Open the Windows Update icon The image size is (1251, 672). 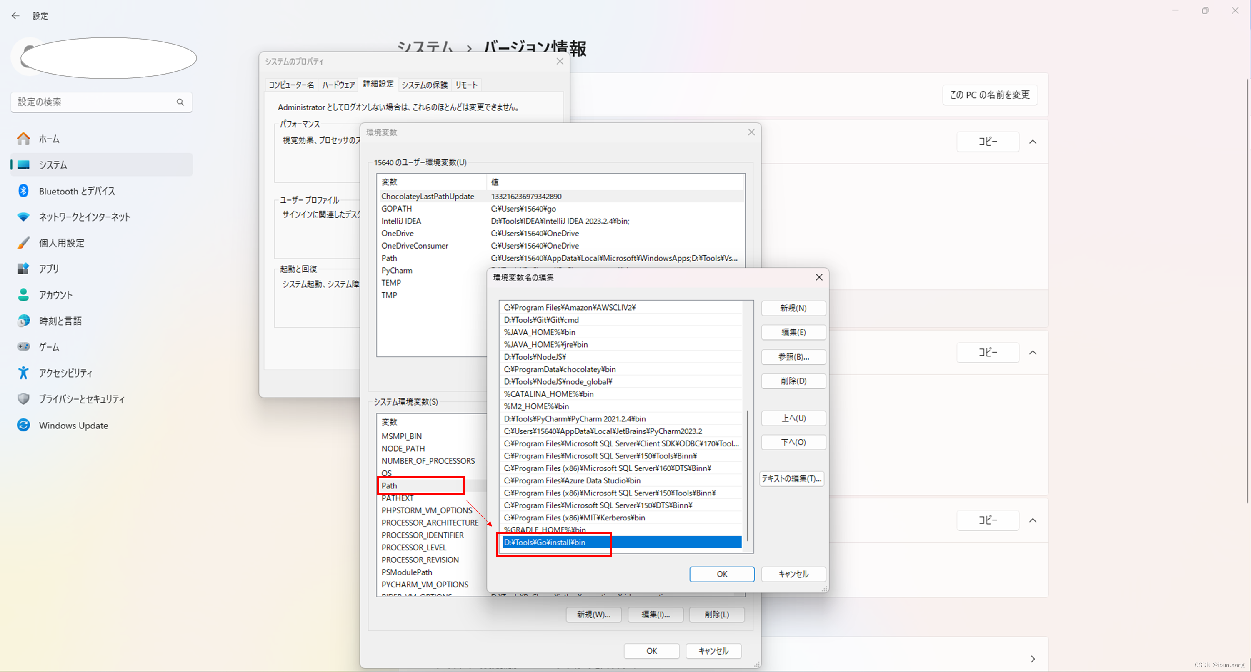23,425
